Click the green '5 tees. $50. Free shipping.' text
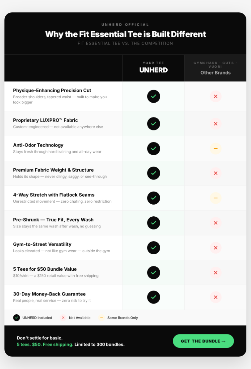The width and height of the screenshot is (251, 369). (x=45, y=345)
